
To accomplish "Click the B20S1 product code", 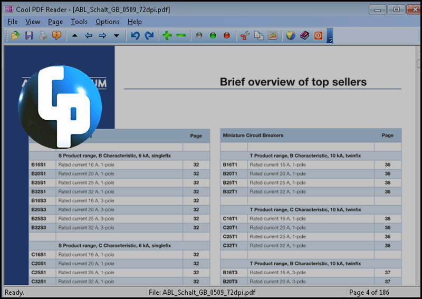I will coord(39,173).
